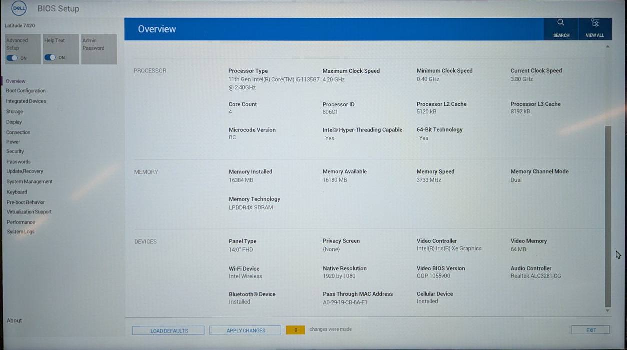
Task: Open Passwords section
Action: click(19, 162)
